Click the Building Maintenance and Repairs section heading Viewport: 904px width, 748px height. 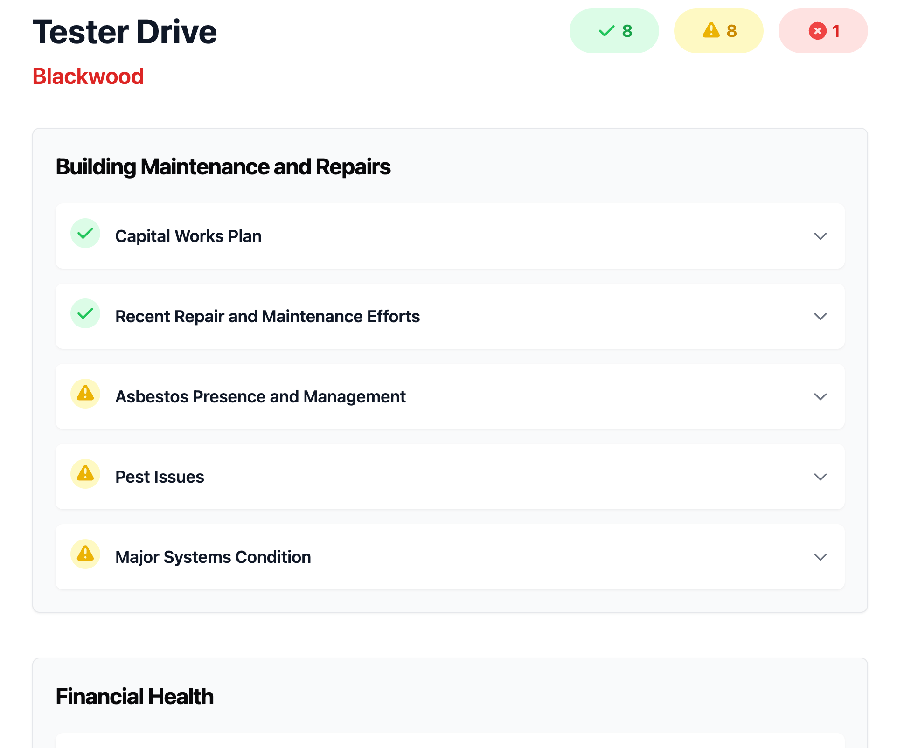tap(223, 167)
